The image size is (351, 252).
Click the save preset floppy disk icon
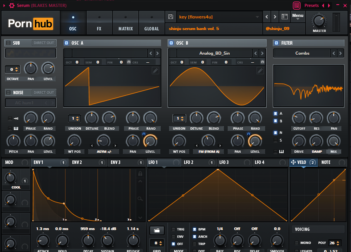[171, 17]
